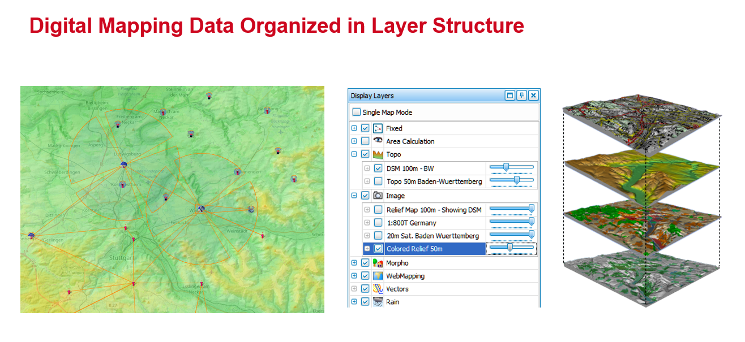Uncheck the DSM 100m - BW layer
The image size is (745, 342).
tap(378, 167)
